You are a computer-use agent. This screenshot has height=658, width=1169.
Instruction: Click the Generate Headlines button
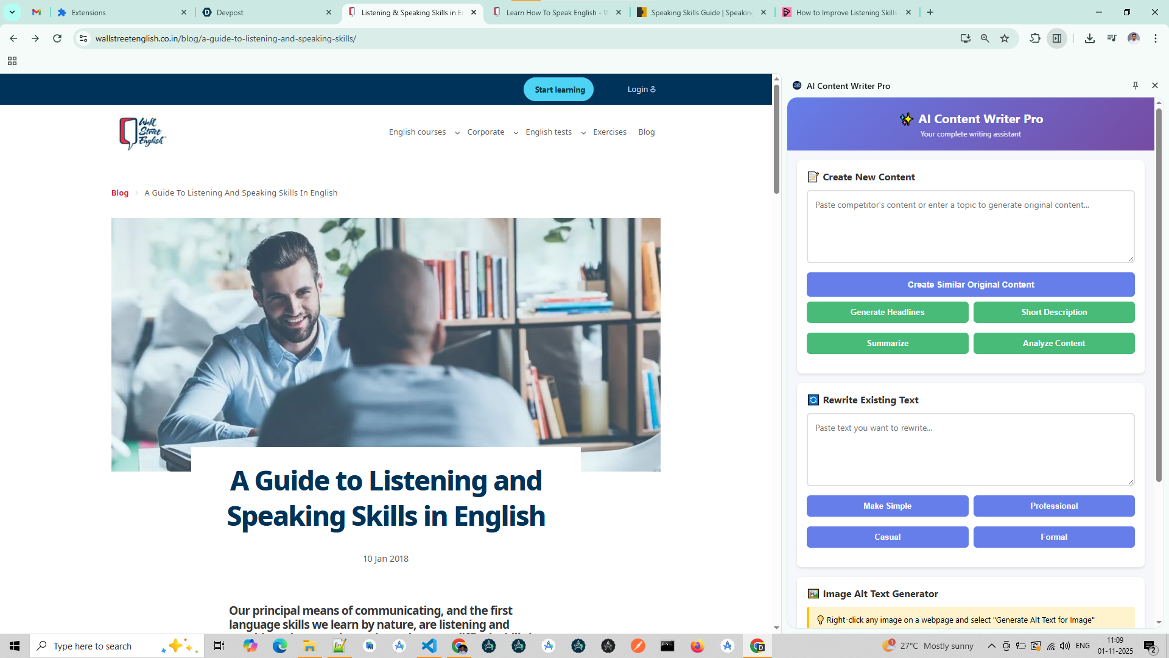887,312
